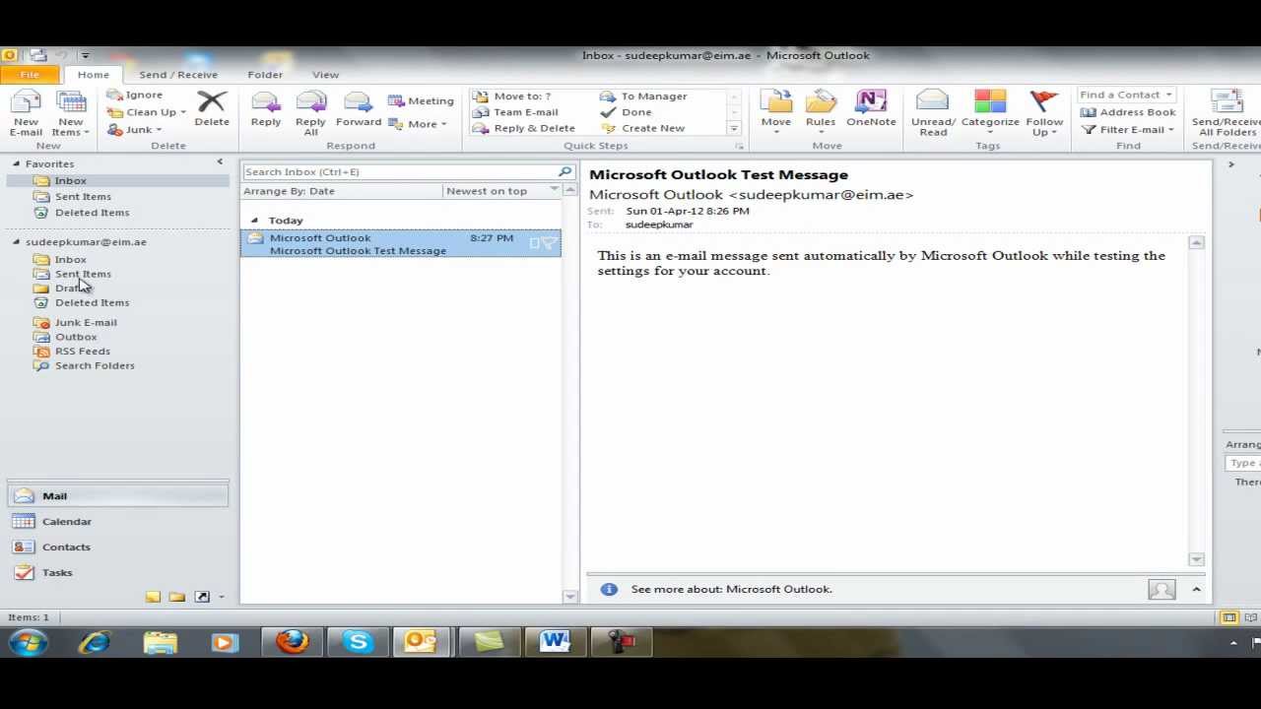Expand the People Pane arrow
Screen dimensions: 1261x709
tap(1196, 590)
